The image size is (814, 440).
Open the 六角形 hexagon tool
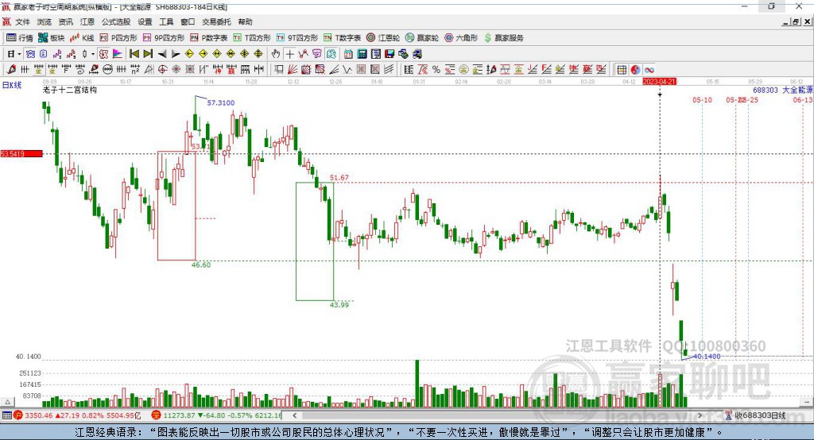(x=461, y=38)
